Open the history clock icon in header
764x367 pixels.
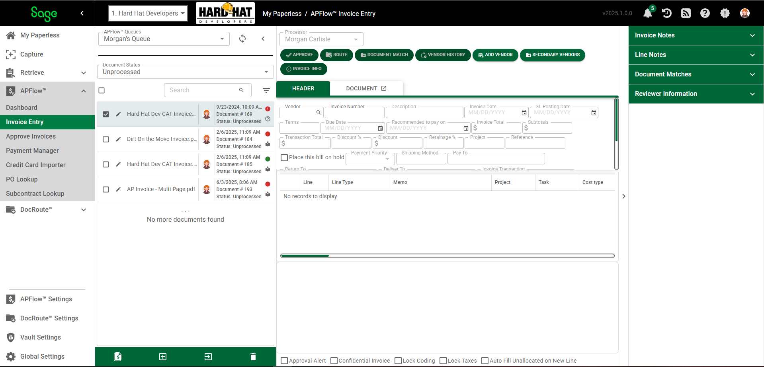[x=667, y=13]
